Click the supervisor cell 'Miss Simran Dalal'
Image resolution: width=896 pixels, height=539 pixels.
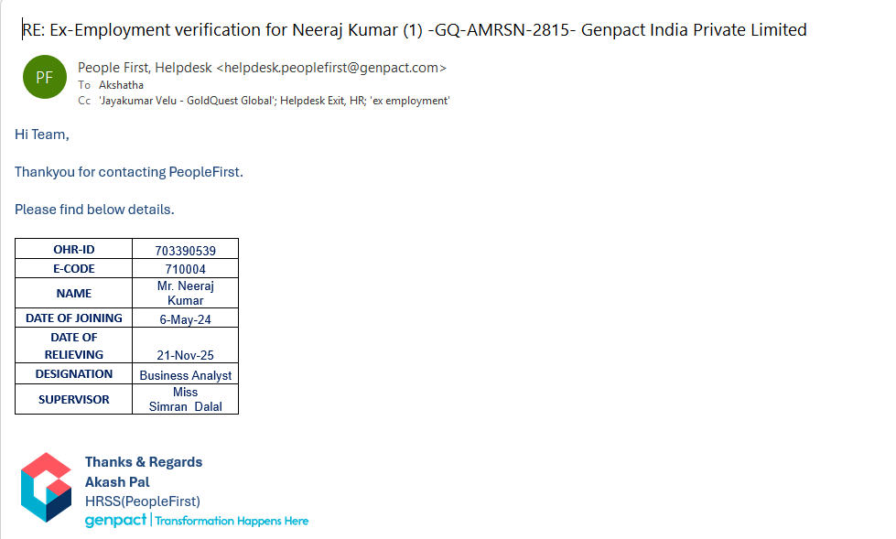[x=185, y=400]
